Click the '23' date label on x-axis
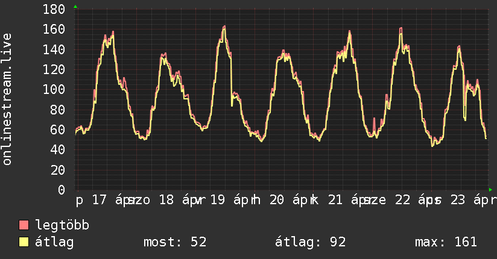 (x=458, y=200)
